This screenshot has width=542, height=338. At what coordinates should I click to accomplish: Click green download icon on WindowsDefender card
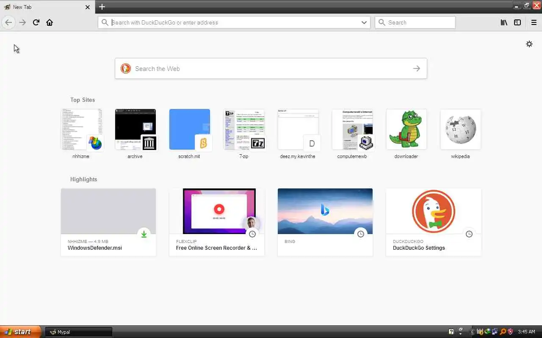coord(144,234)
